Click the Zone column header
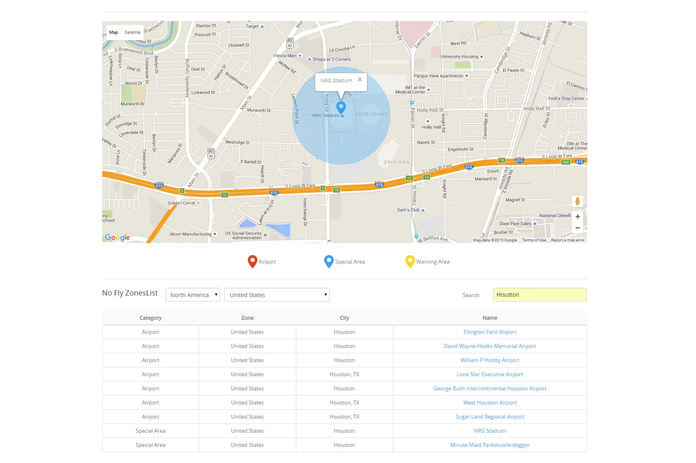The height and width of the screenshot is (463, 696). tap(247, 318)
